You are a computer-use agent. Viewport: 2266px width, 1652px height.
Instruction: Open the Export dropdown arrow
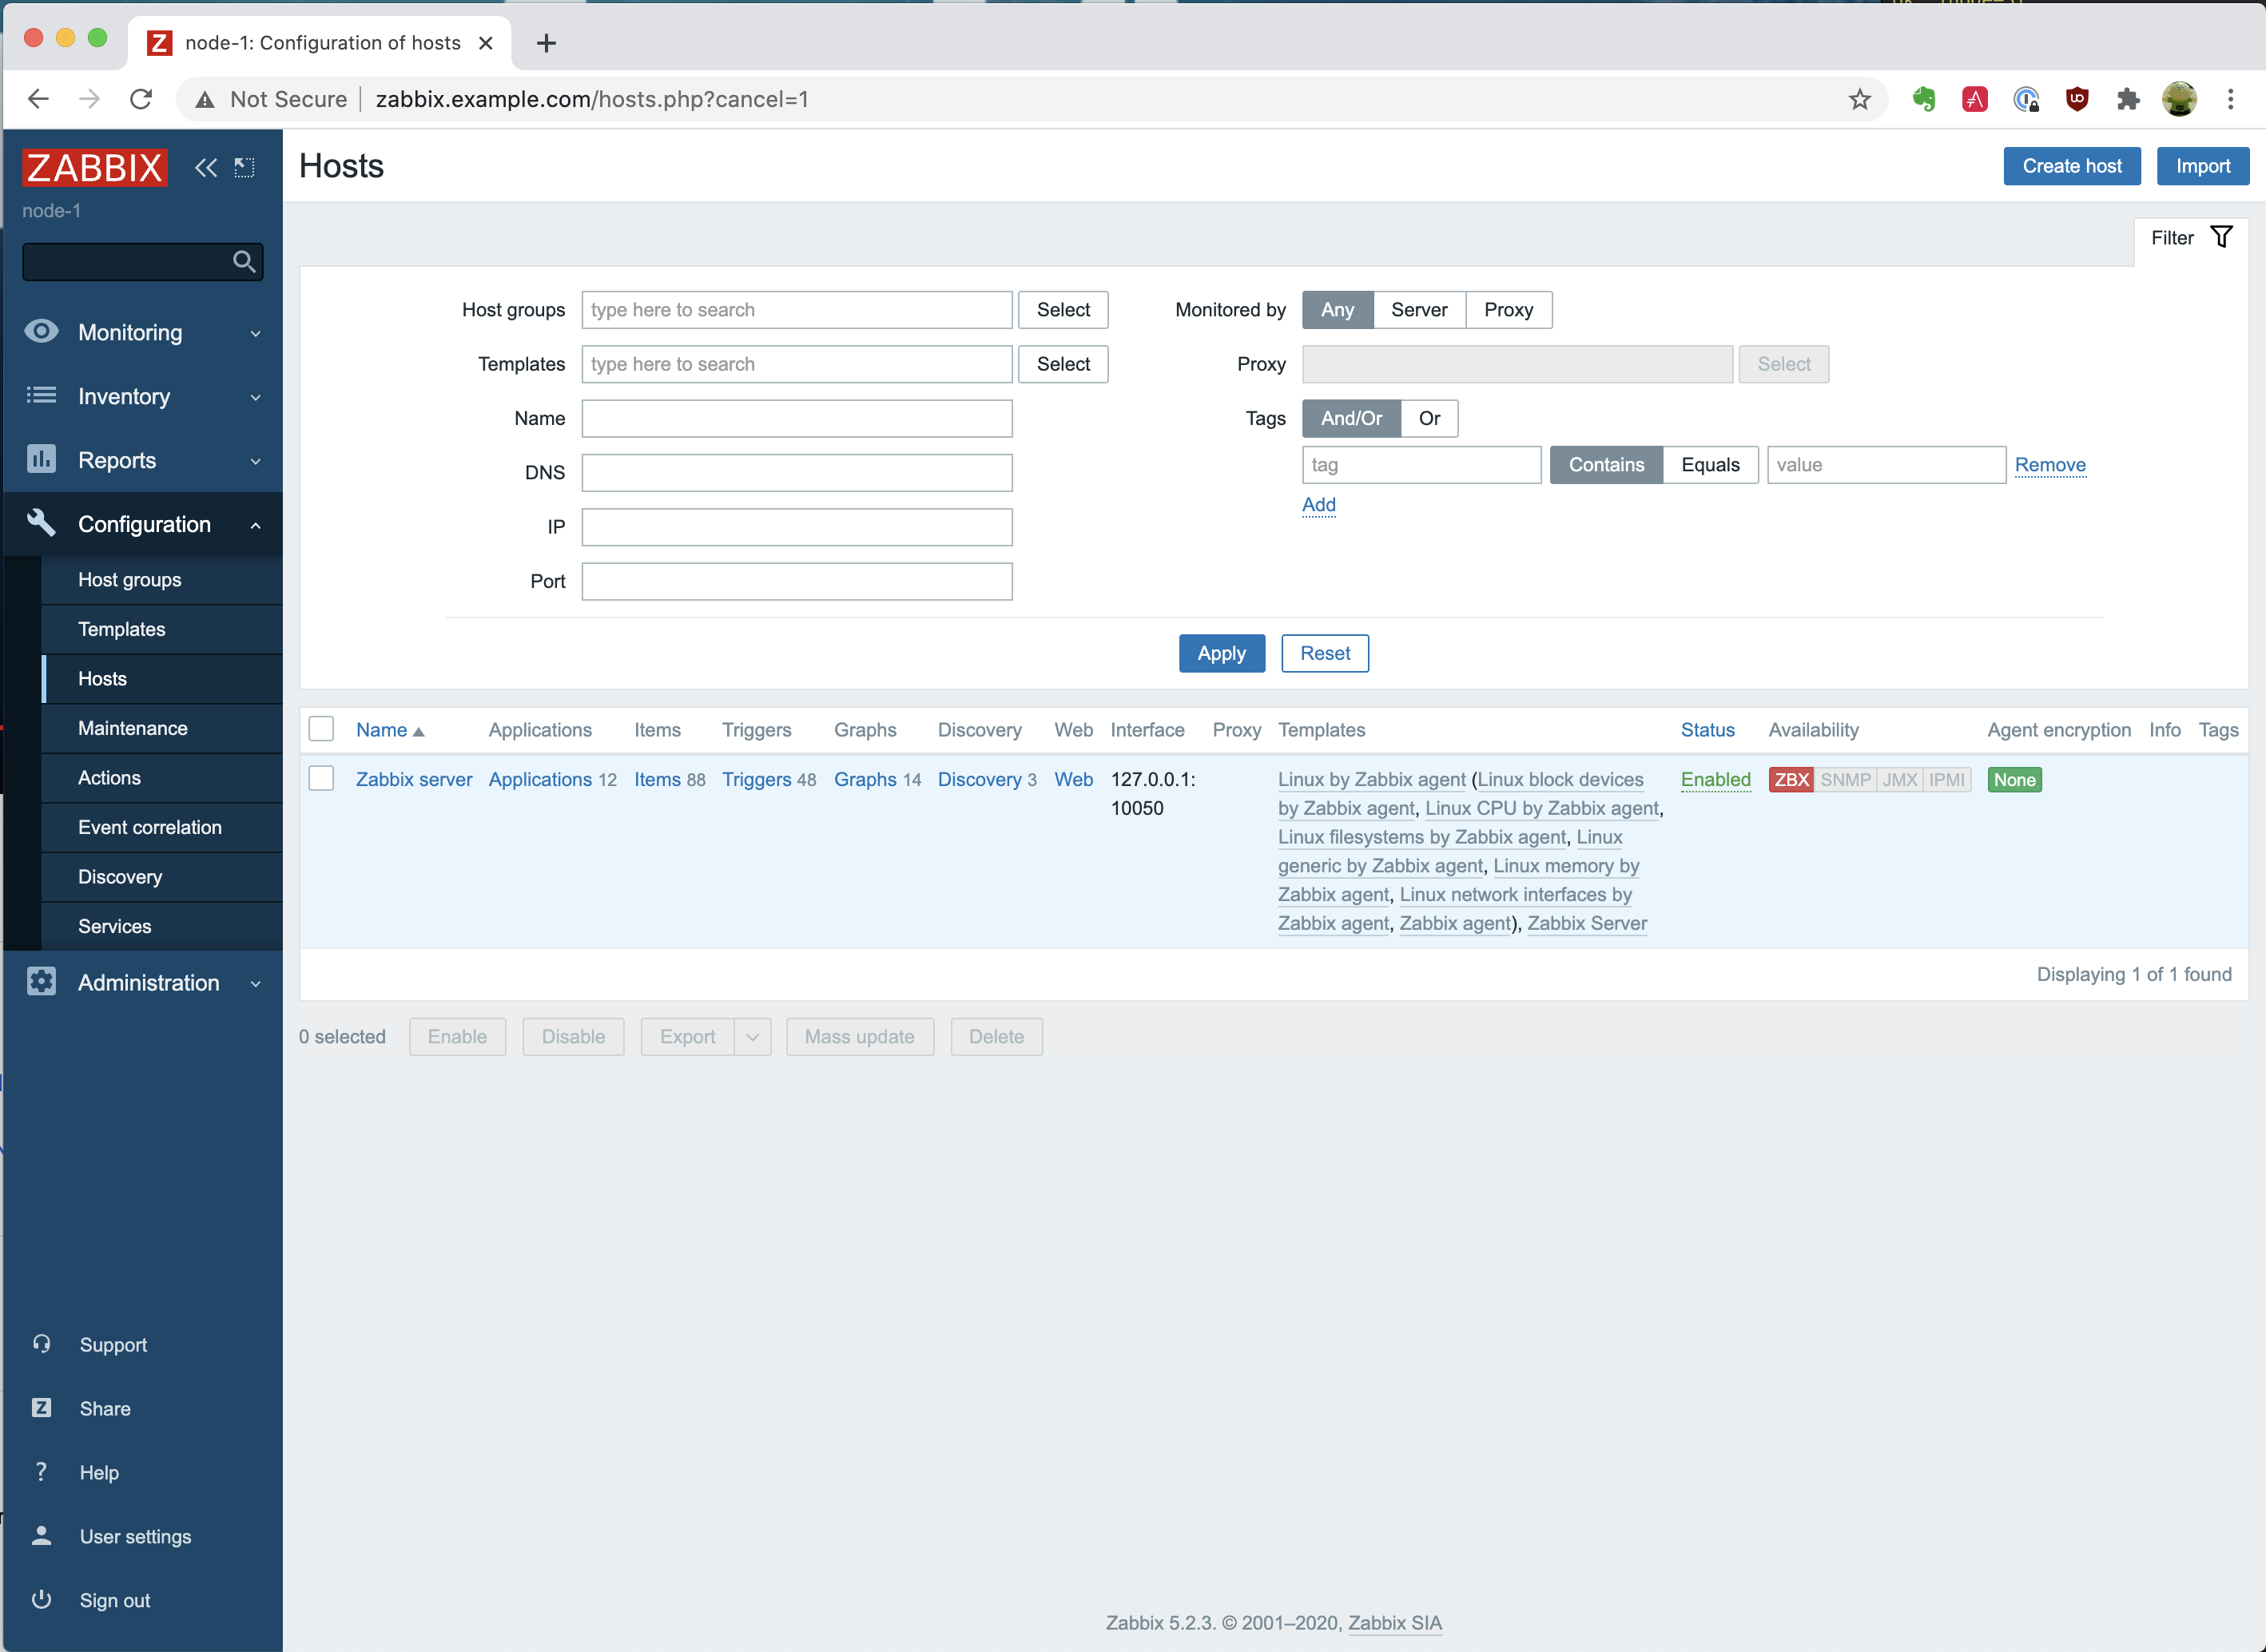pyautogui.click(x=752, y=1037)
